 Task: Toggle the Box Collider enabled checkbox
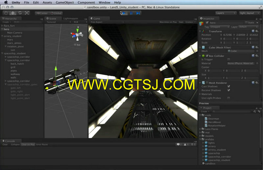tap(207, 55)
